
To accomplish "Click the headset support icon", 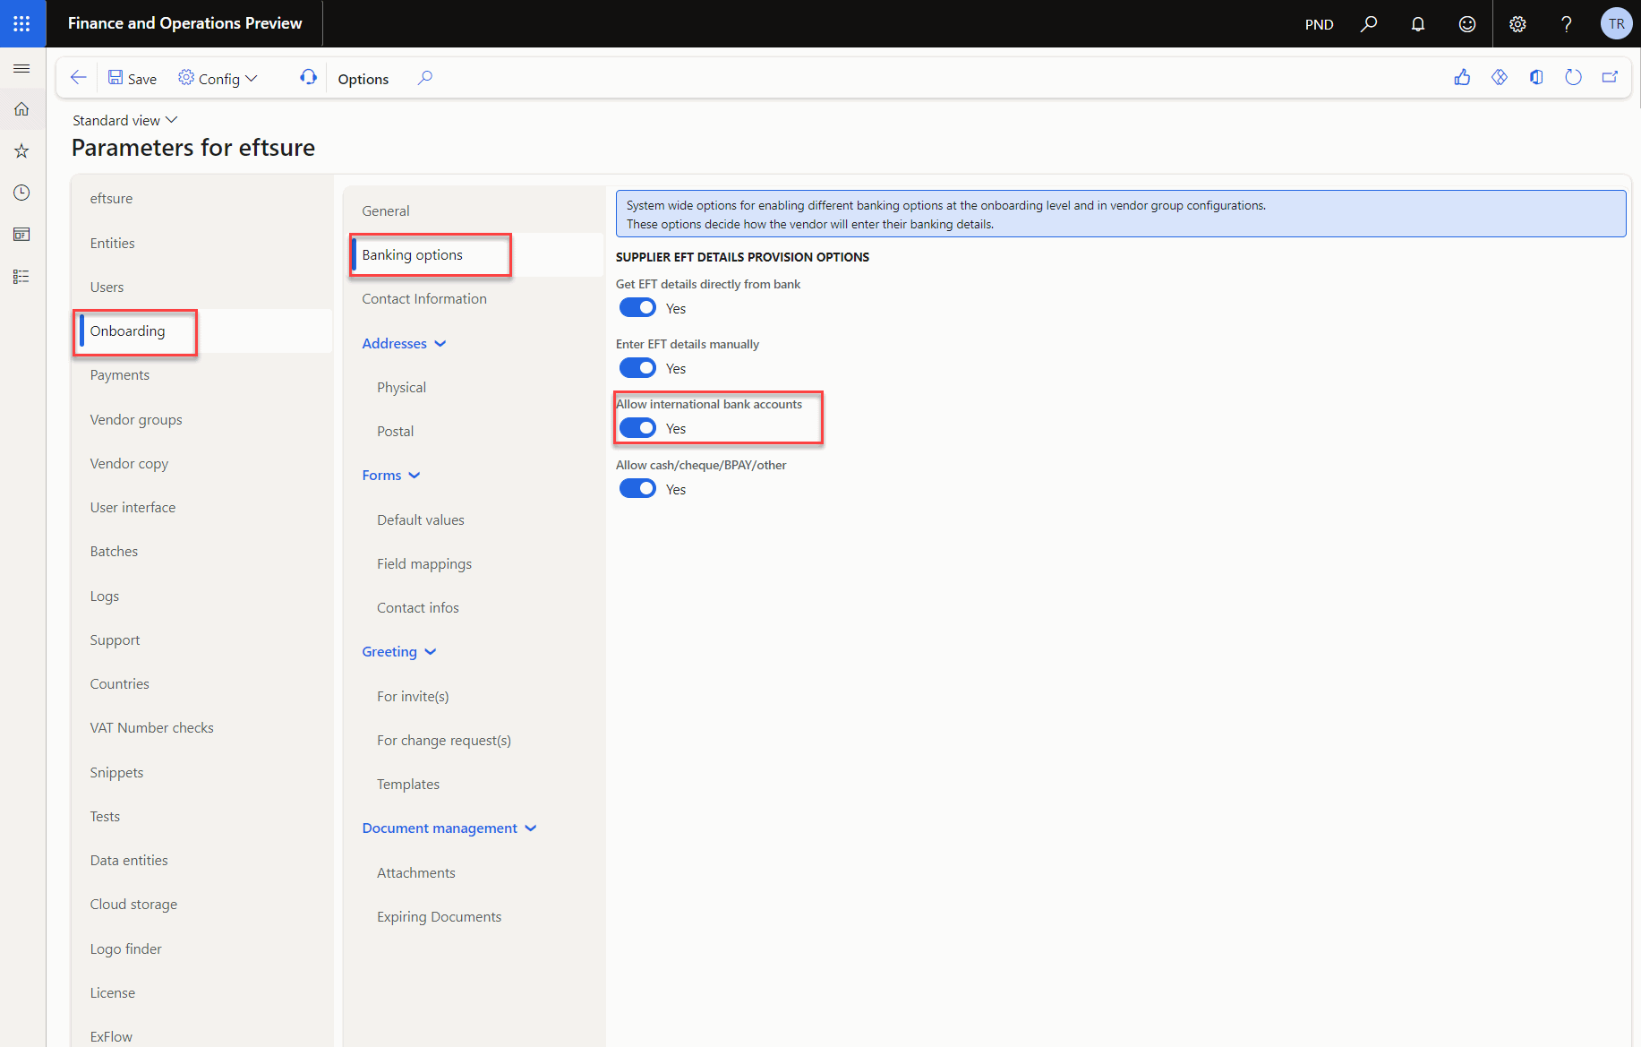I will tap(308, 78).
